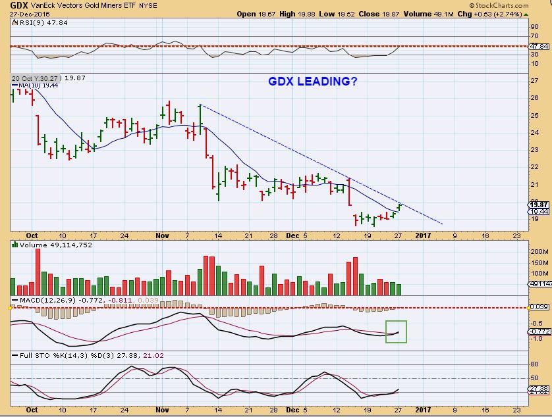This screenshot has height=417, width=552.
Task: Click the 19.87 last price axis tag
Action: point(539,205)
